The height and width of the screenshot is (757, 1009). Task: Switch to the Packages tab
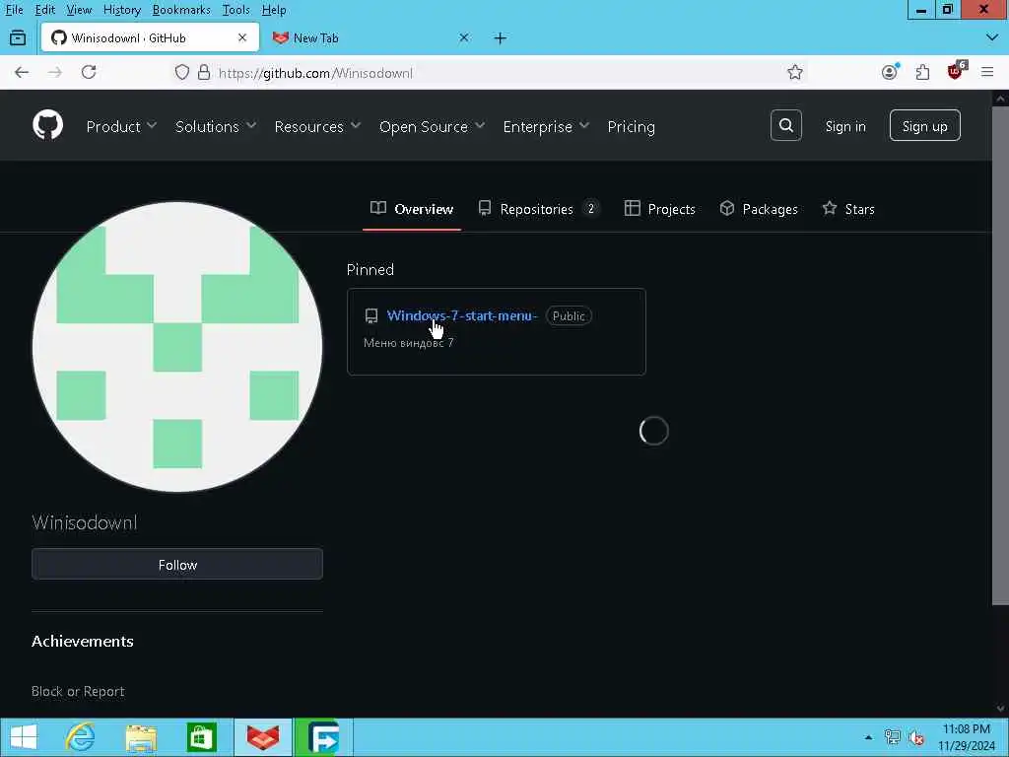point(758,209)
